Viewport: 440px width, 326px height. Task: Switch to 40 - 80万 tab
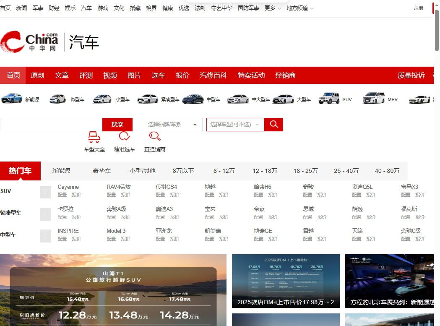387,171
